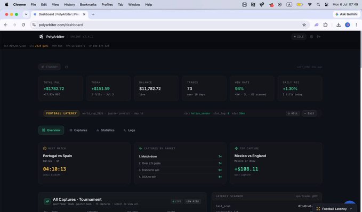Open Chrome downloads icon
Viewport: 362px width, 212px height.
(x=339, y=25)
